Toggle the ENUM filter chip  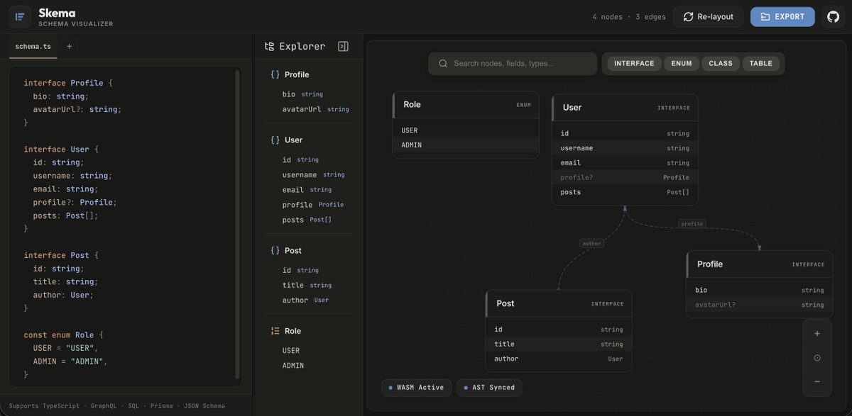click(682, 63)
